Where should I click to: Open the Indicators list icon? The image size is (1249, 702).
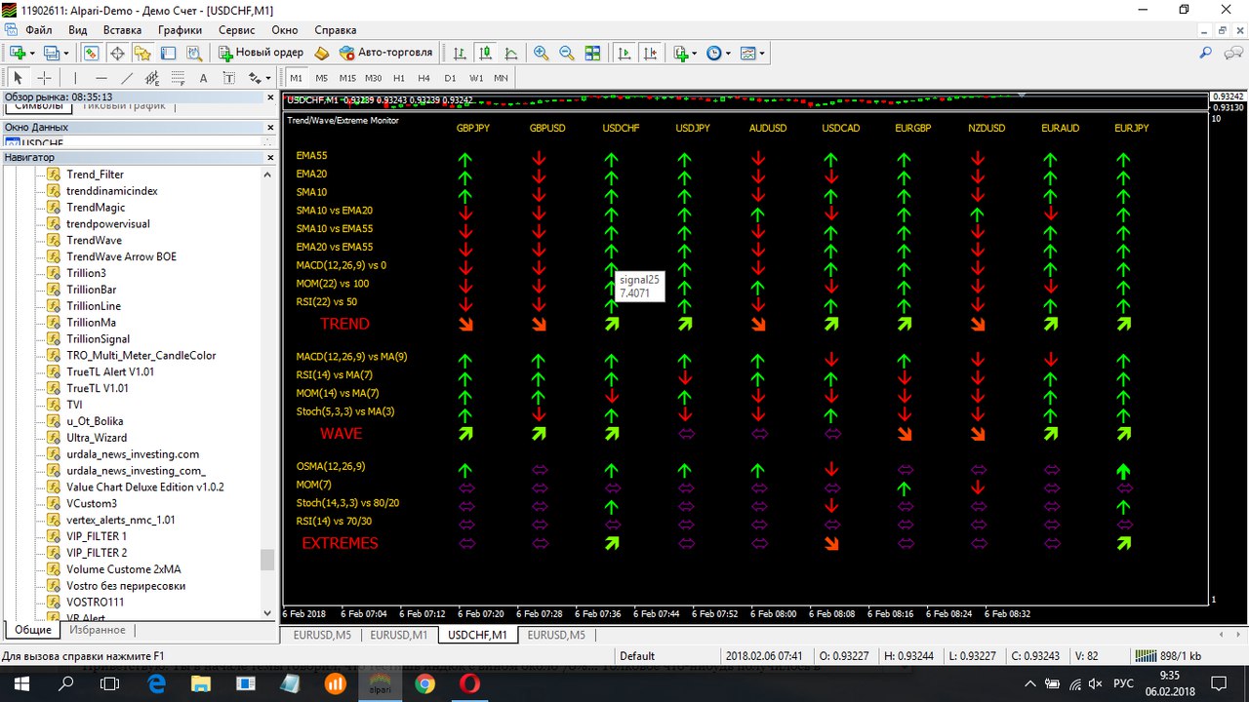coord(681,53)
